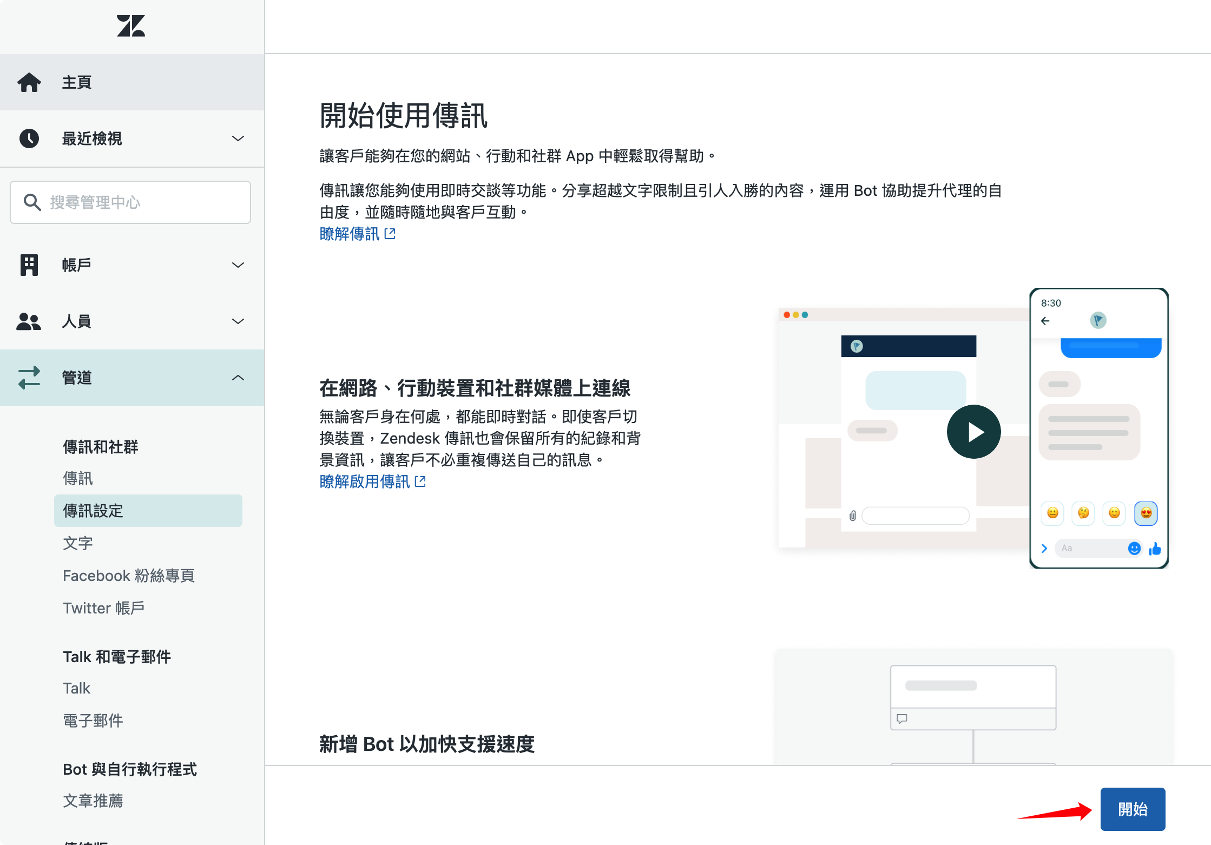Image resolution: width=1211 pixels, height=845 pixels.
Task: Open the Twitter 帳戶 item
Action: pos(104,608)
